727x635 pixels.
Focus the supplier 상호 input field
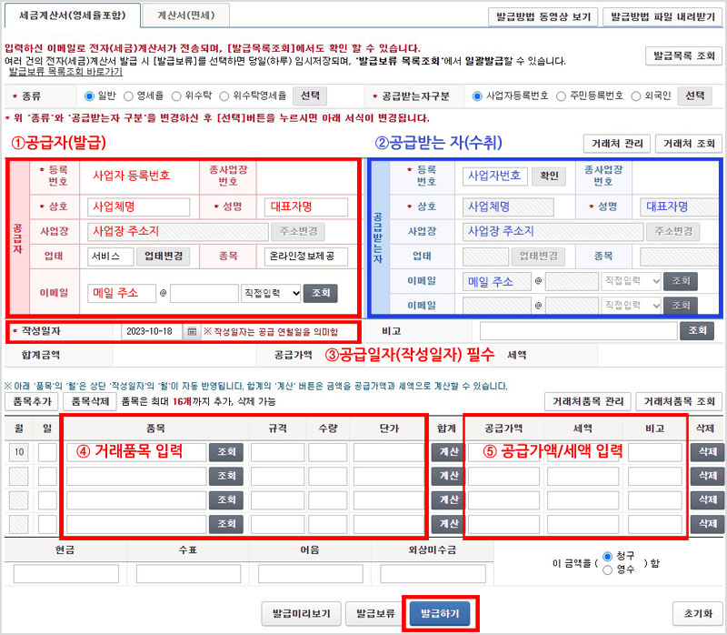139,207
